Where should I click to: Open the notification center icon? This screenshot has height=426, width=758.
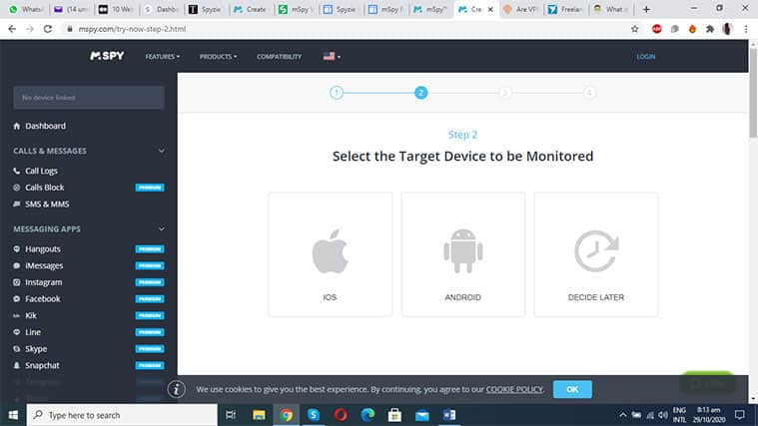point(740,415)
